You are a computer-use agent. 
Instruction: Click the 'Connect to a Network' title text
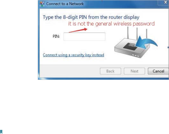(65, 4)
